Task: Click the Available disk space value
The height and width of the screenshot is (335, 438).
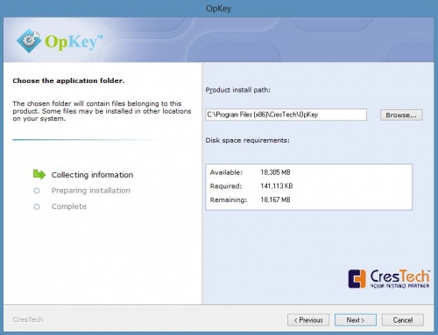Action: [x=275, y=172]
